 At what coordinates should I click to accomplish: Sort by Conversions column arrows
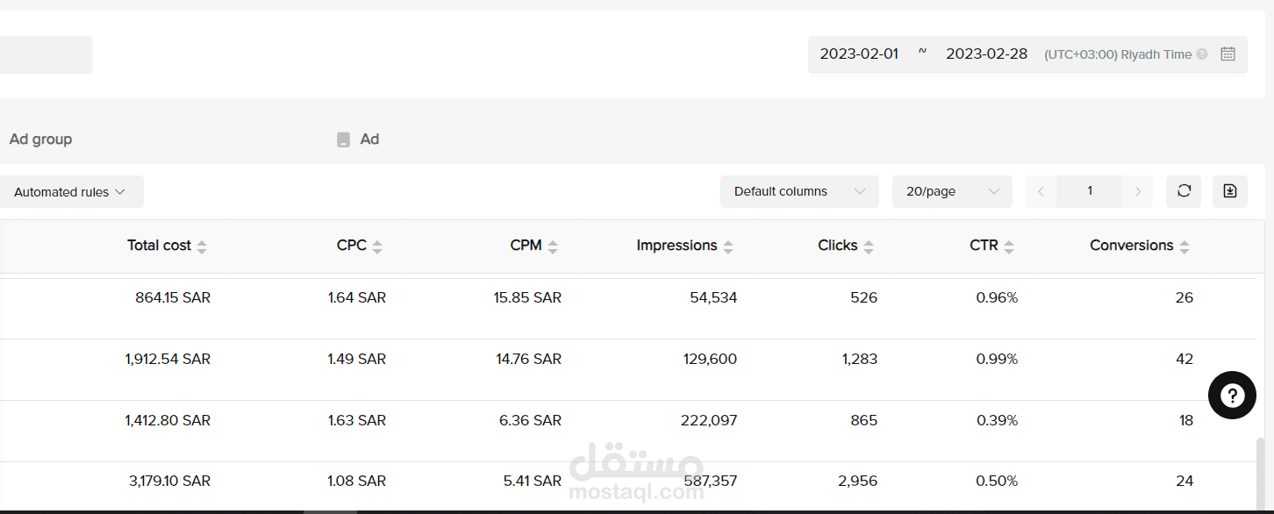(x=1185, y=246)
